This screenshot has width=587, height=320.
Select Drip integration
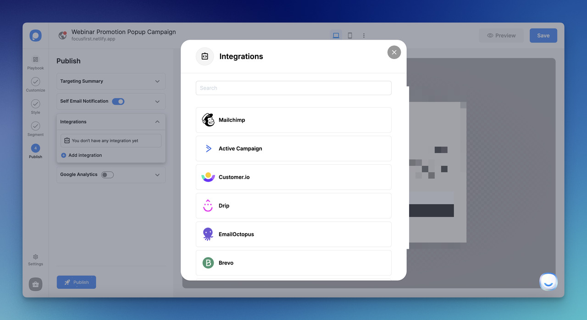[293, 206]
